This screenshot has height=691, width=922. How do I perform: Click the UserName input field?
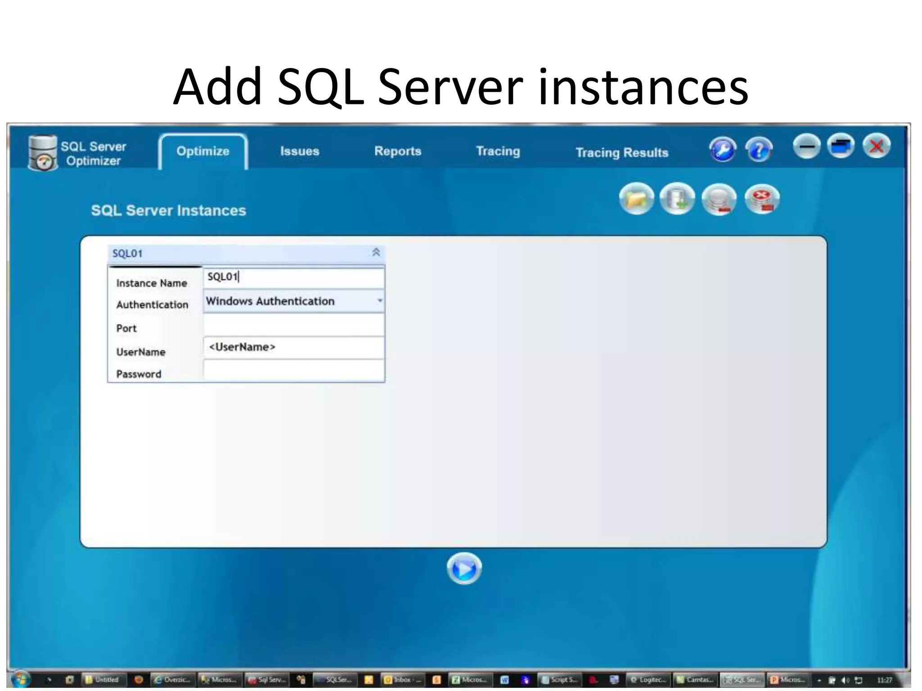click(x=294, y=348)
